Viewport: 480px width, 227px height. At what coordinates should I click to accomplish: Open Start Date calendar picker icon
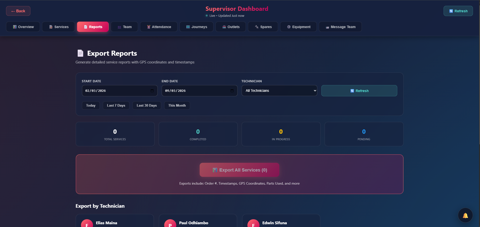pos(152,91)
